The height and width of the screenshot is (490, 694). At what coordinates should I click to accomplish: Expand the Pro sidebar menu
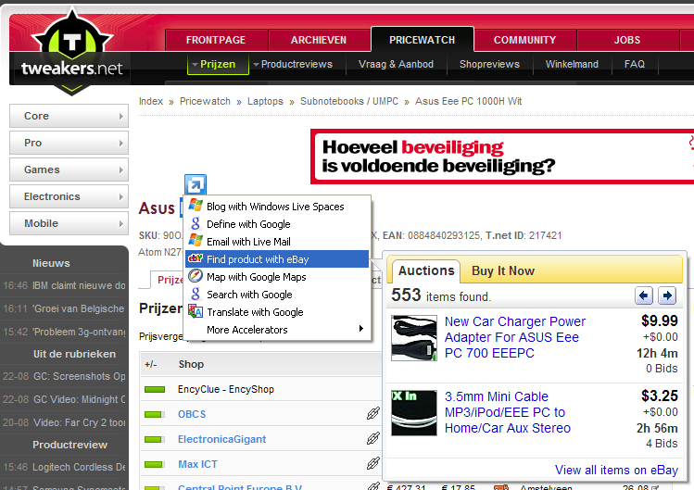tap(69, 143)
